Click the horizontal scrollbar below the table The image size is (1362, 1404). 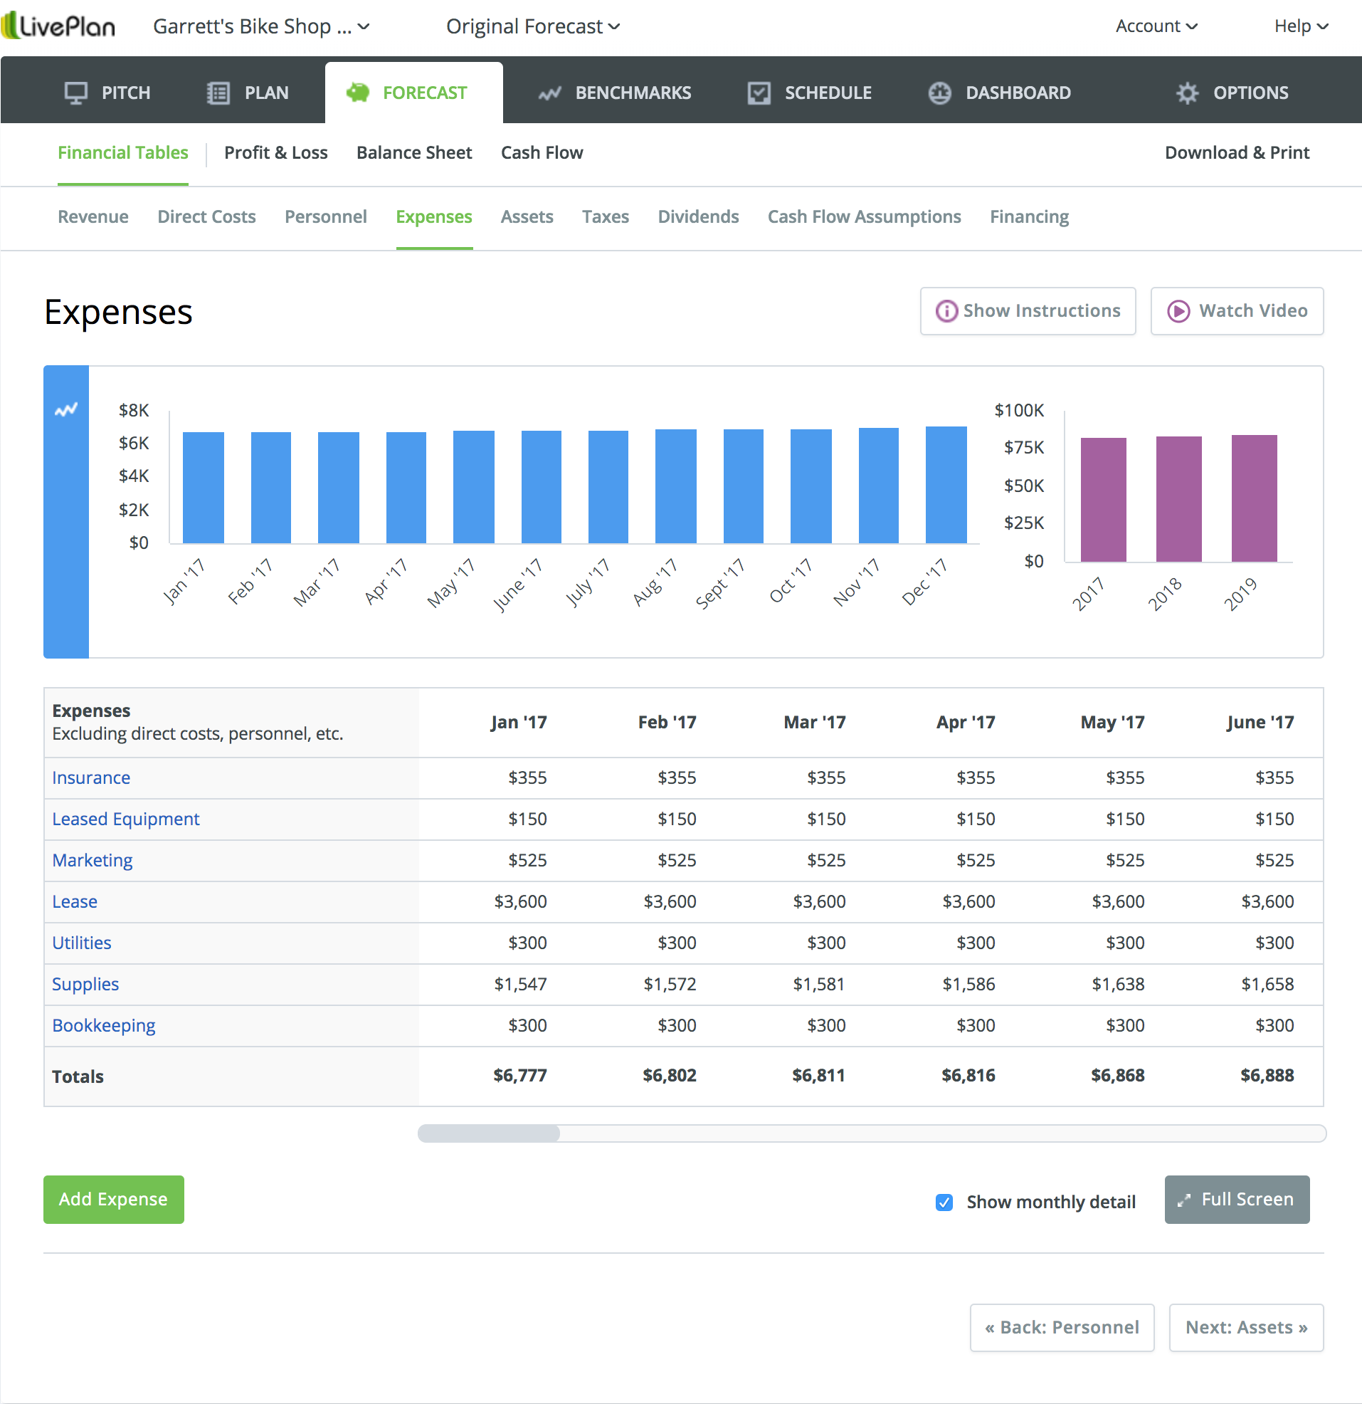coord(489,1133)
